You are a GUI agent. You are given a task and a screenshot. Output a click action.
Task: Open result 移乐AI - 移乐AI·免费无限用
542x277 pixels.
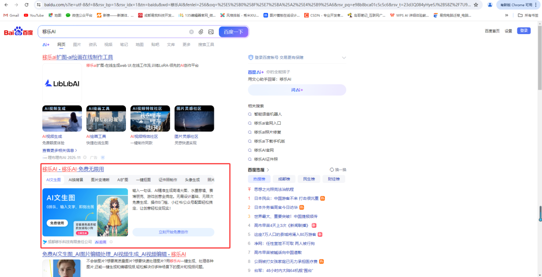73,169
